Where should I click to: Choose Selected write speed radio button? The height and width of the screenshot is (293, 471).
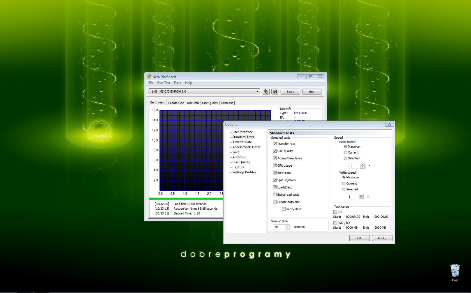[344, 189]
